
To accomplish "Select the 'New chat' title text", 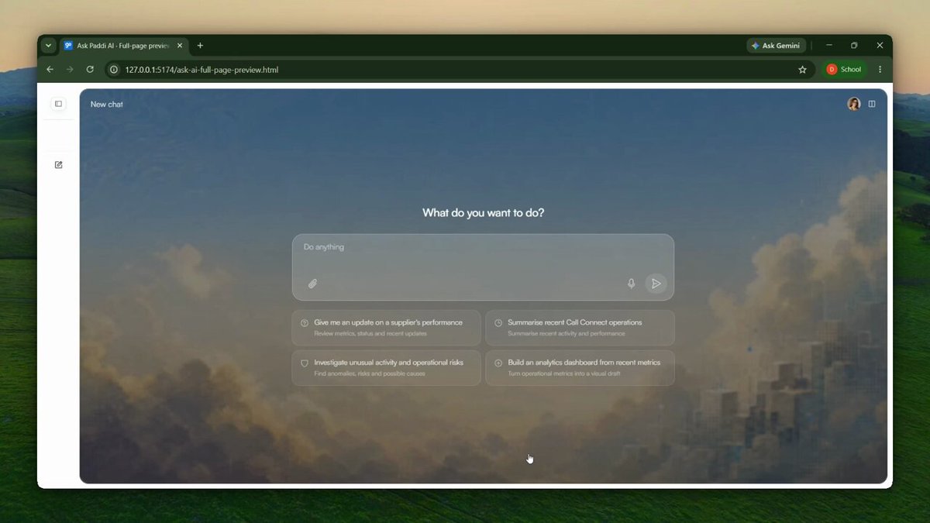I will click(x=107, y=104).
